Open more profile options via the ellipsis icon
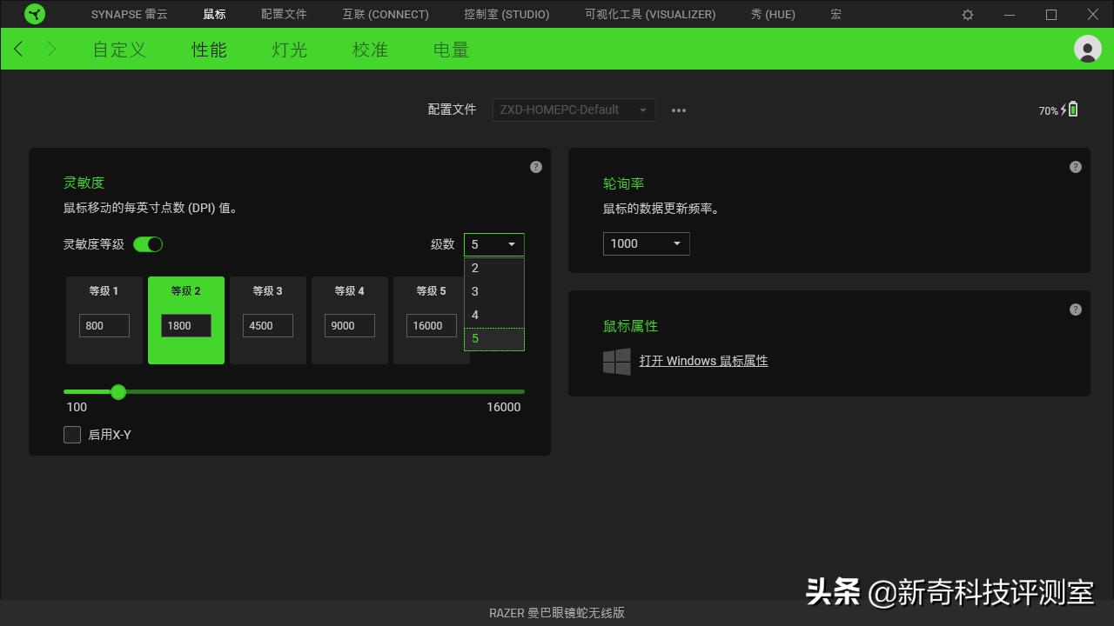Screen dimensions: 1114x626 pos(679,110)
